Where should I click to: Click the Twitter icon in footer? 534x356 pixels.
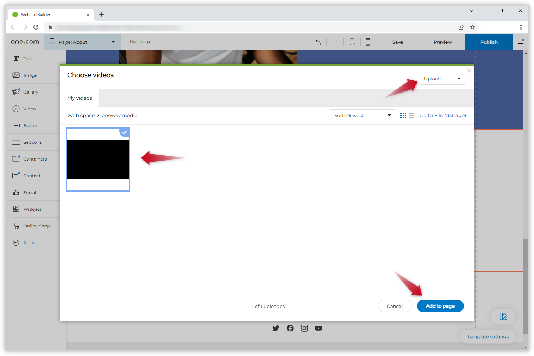[276, 328]
